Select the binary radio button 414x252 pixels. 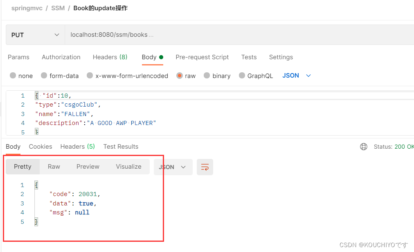(207, 76)
